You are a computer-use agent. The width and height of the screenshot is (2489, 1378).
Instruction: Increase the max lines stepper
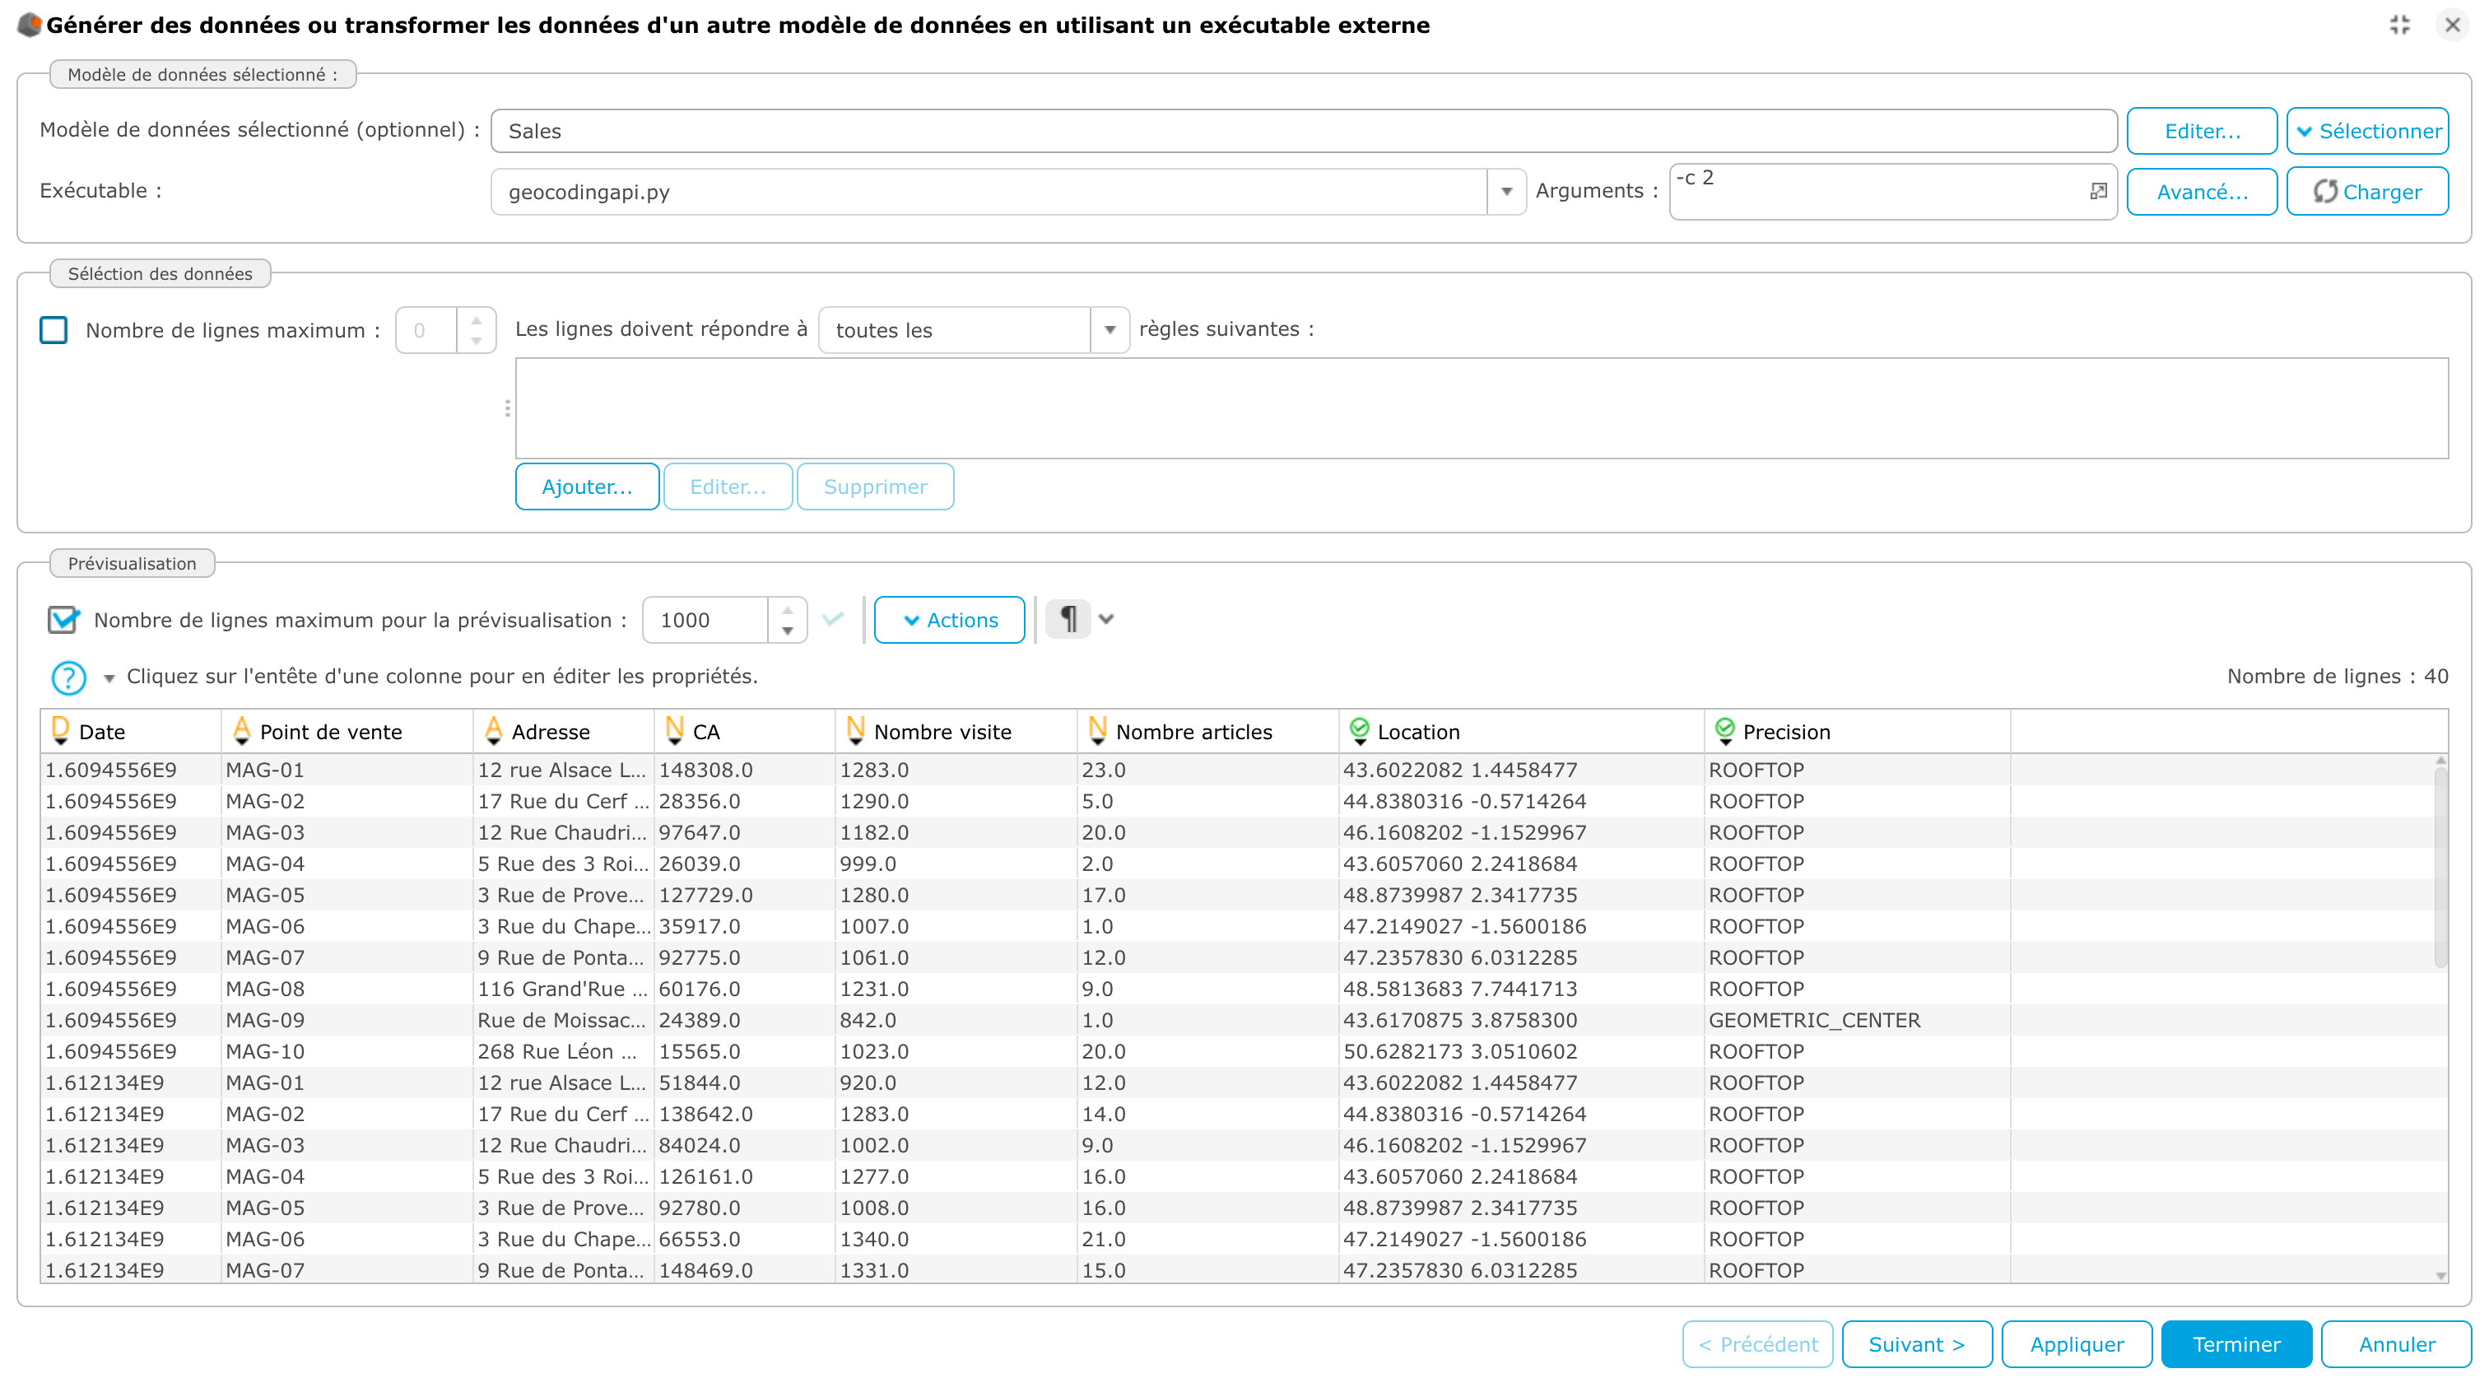coord(476,319)
